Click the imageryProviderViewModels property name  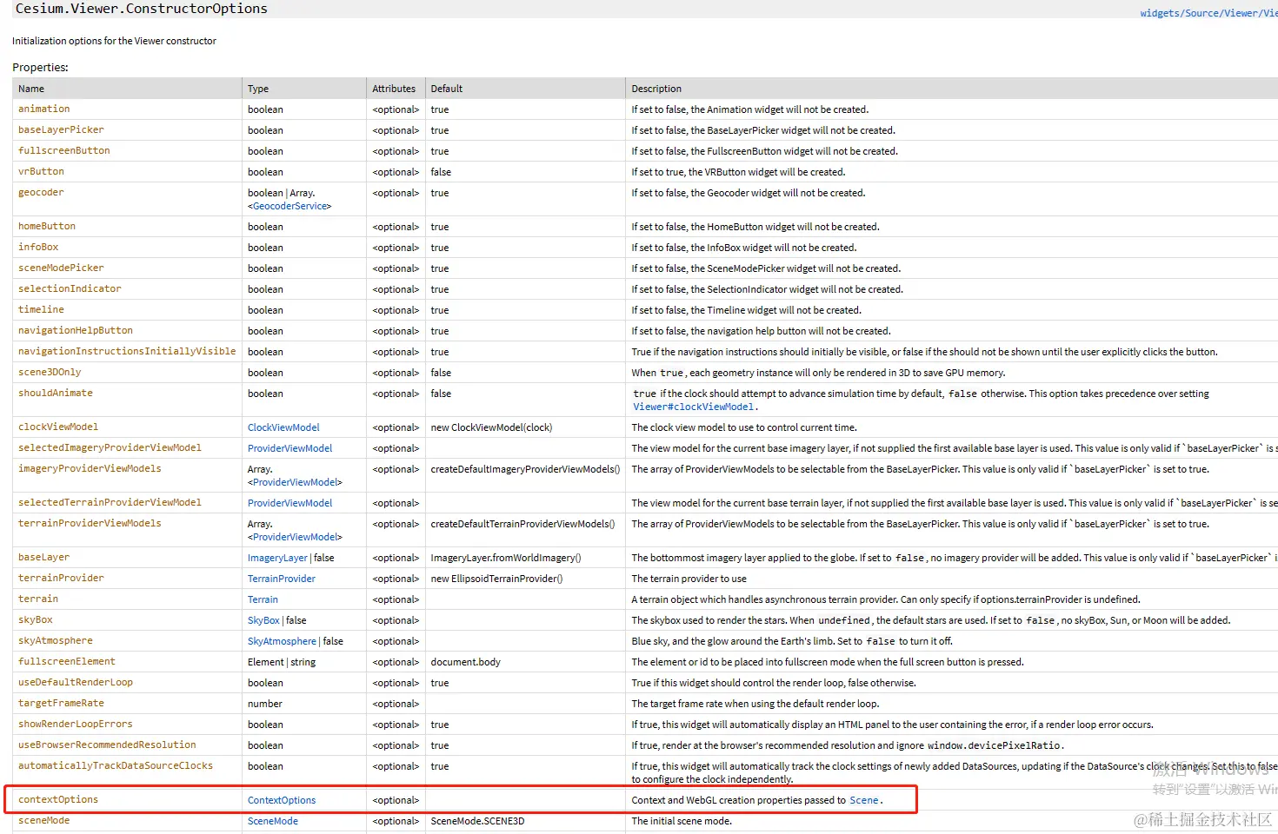tap(90, 468)
